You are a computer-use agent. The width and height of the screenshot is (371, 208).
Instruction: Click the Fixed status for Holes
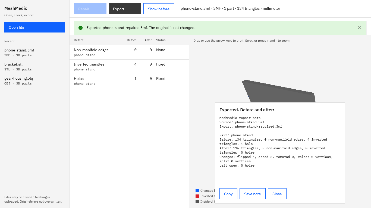[x=161, y=79]
